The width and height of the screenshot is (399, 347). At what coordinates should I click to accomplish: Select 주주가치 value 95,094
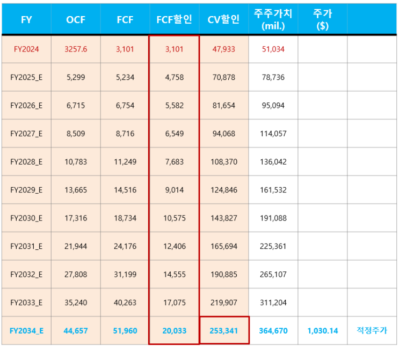(x=273, y=106)
